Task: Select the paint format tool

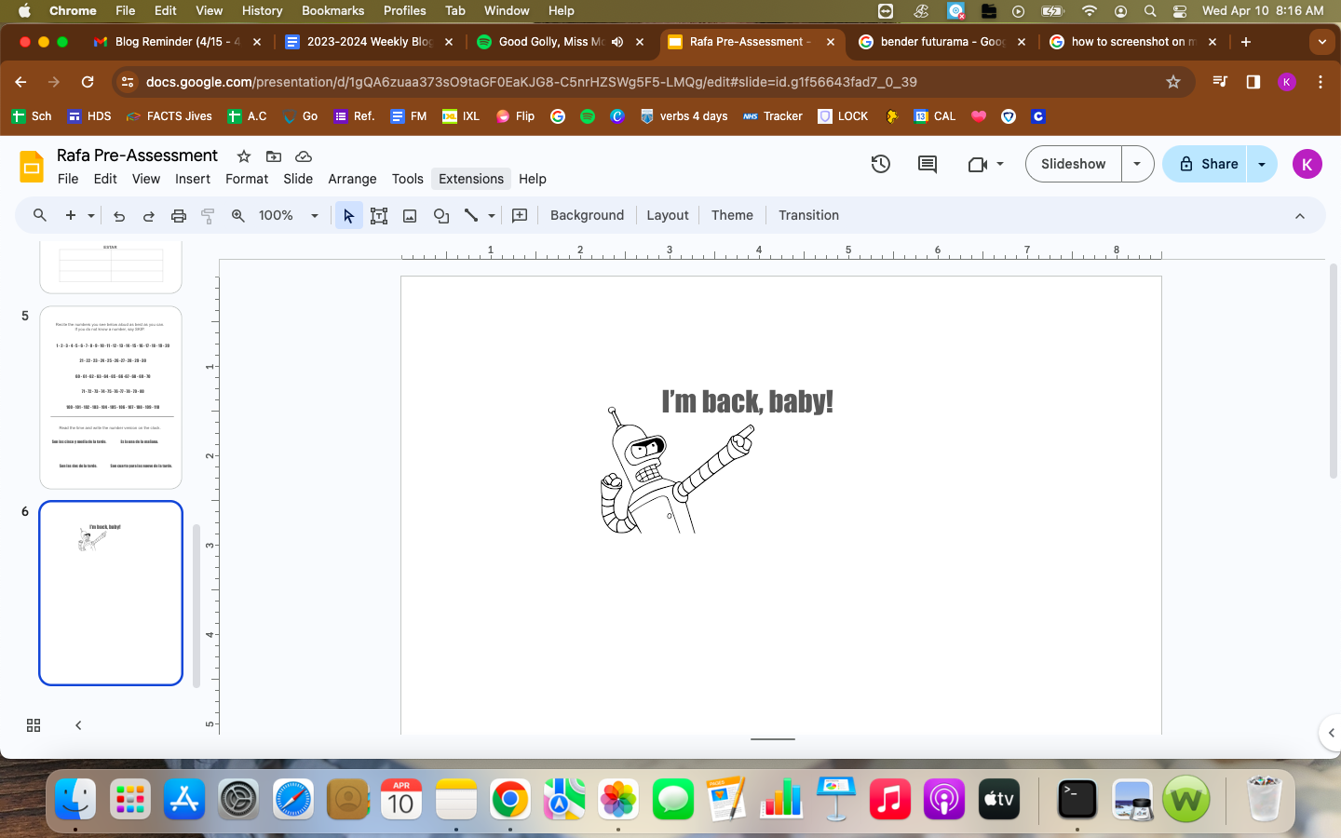Action: click(208, 215)
